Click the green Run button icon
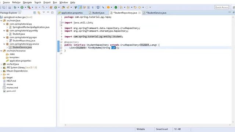235x132 pixels. [x=22, y=7]
